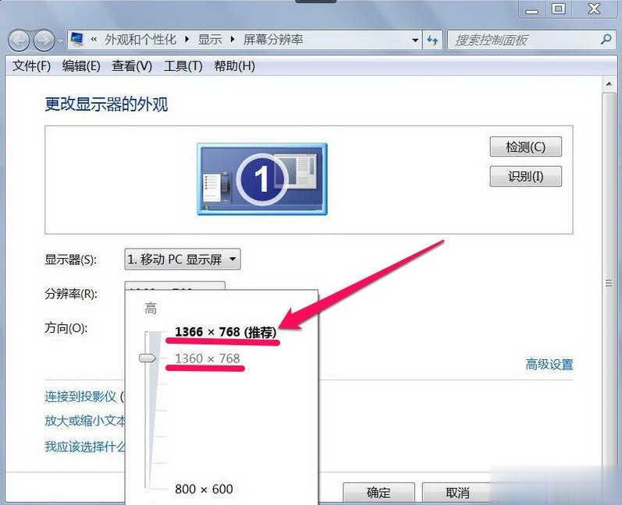Click the 分辨率 resolution combo box

(175, 286)
